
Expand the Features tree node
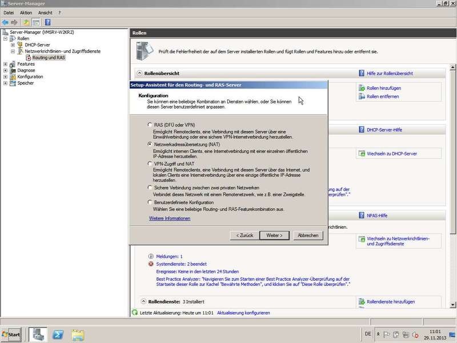[5, 64]
